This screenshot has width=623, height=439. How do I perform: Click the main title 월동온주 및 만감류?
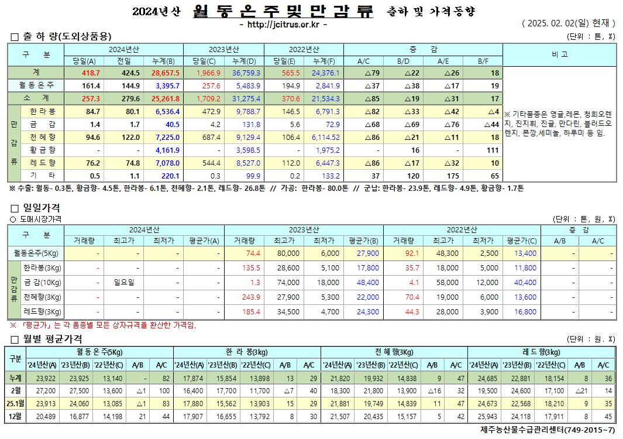point(283,11)
